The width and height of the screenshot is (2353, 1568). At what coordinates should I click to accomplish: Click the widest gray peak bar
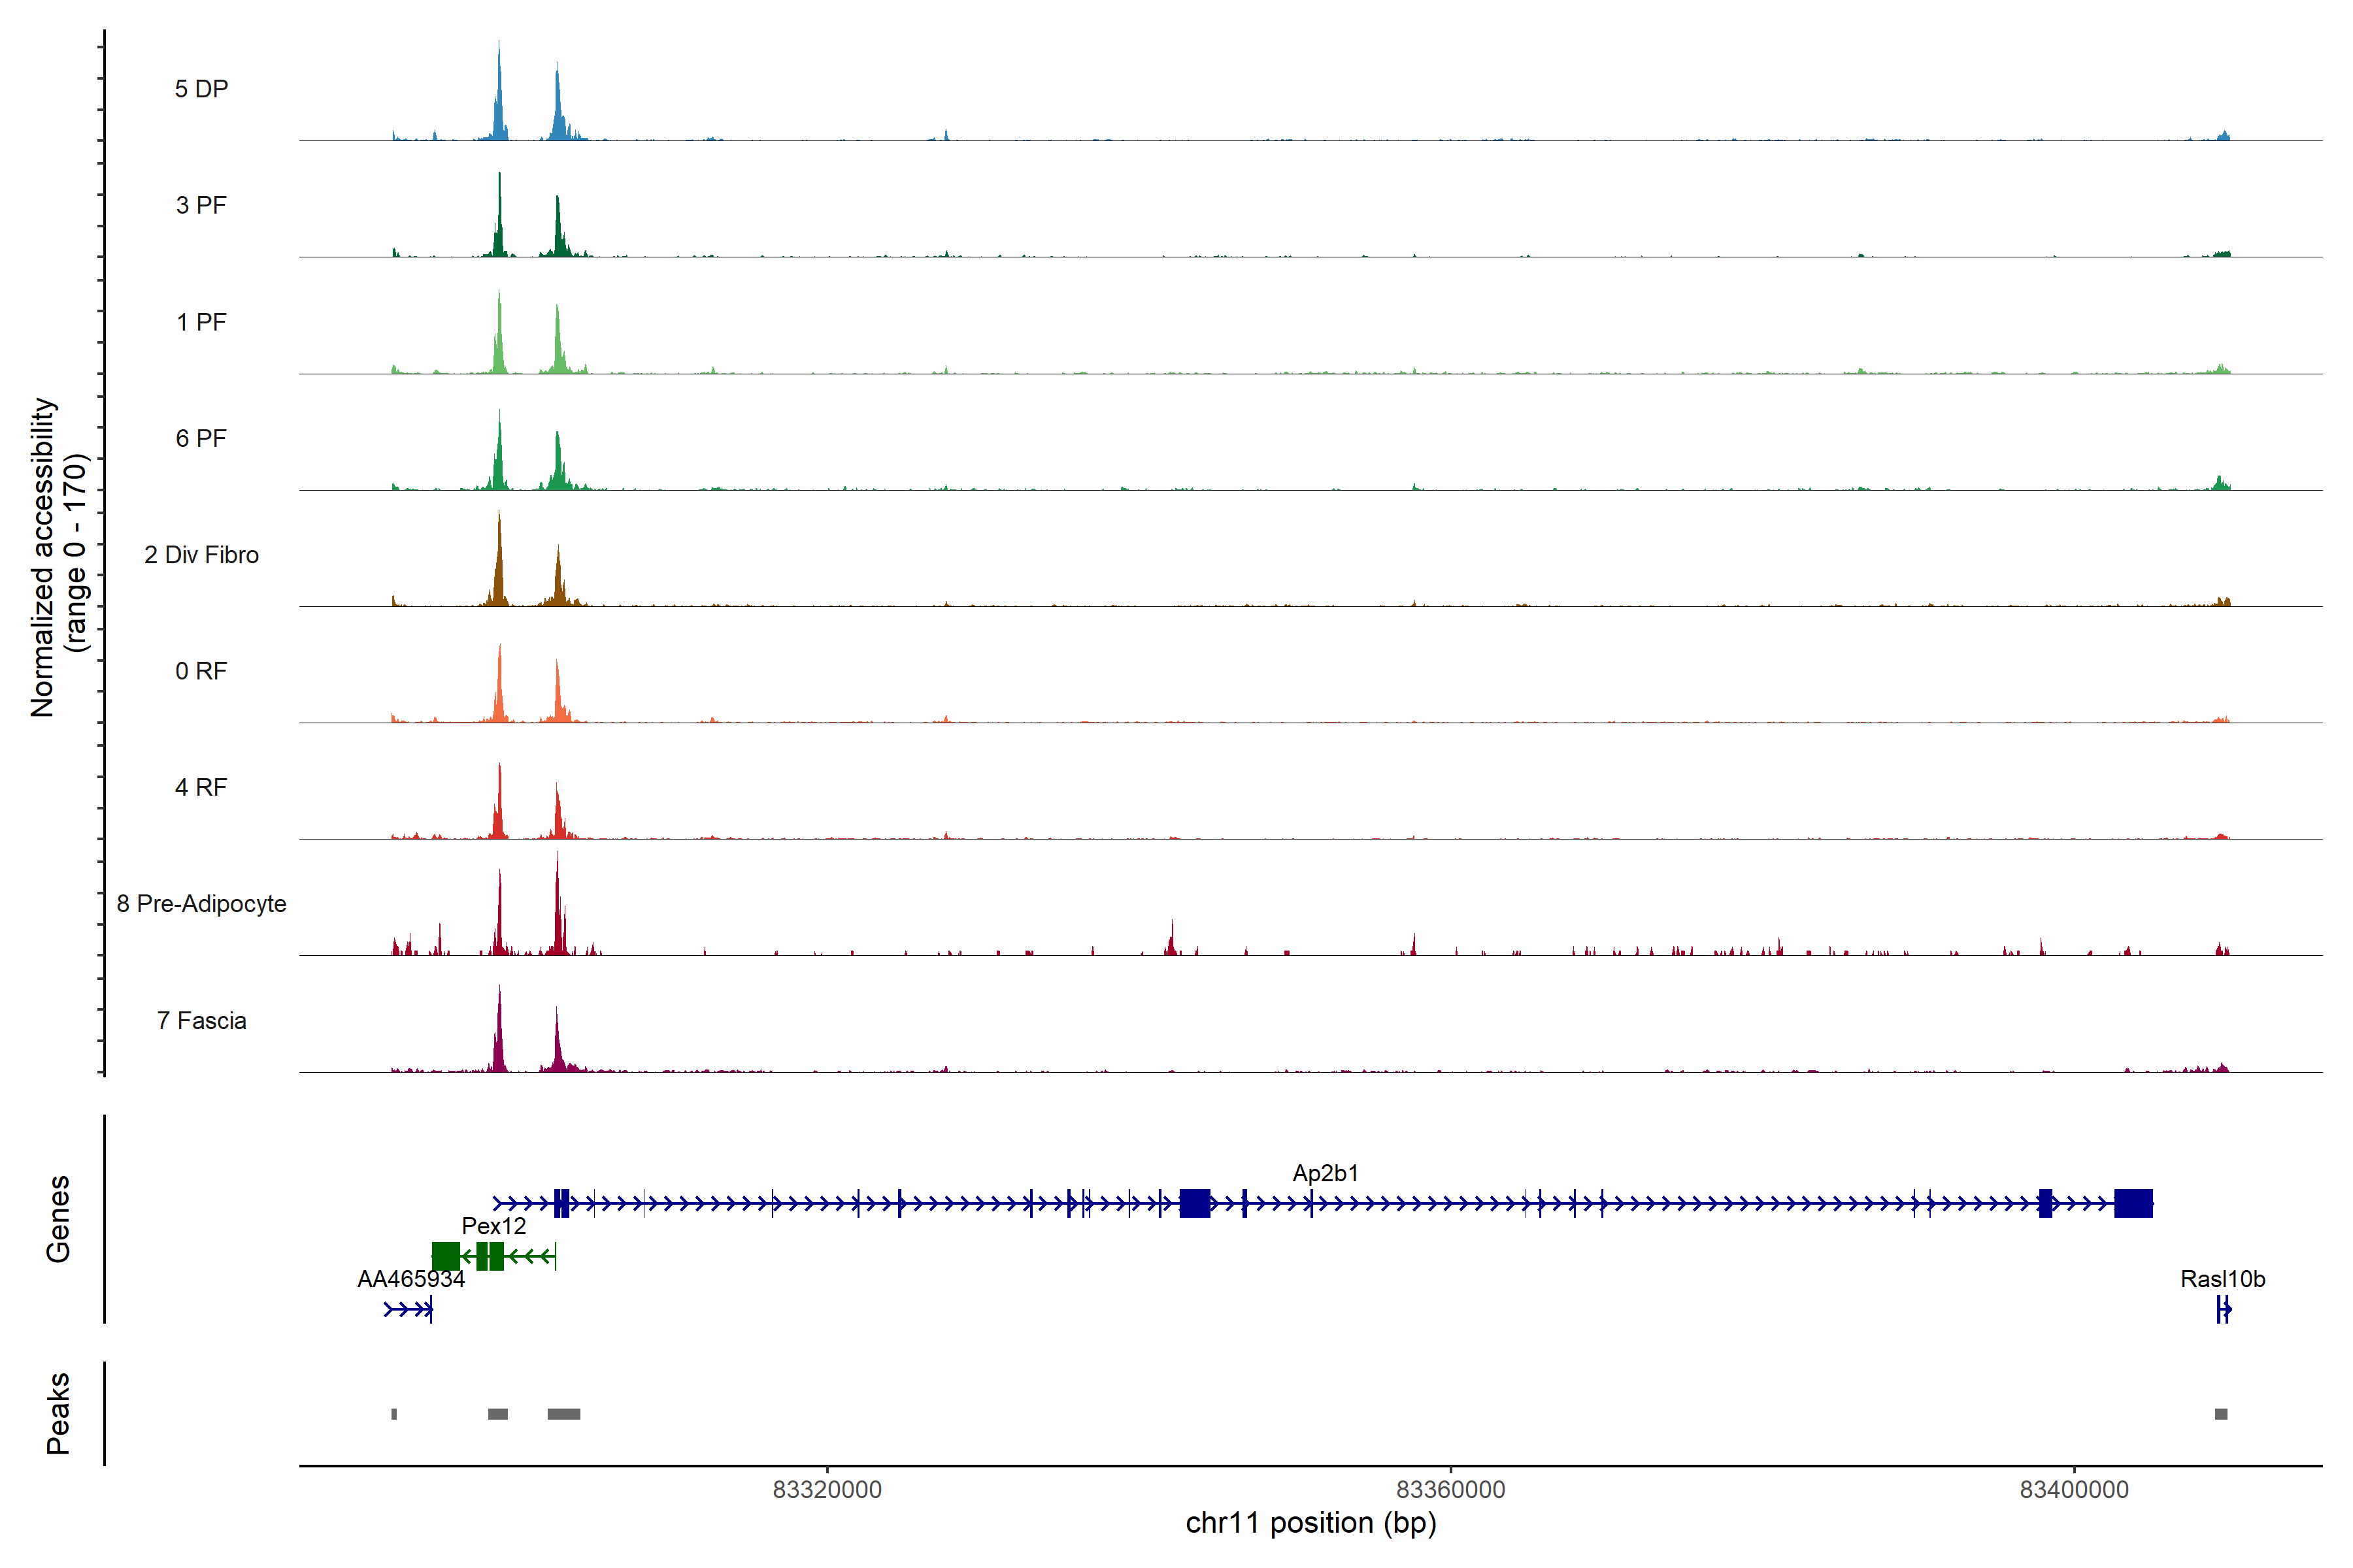tap(563, 1414)
